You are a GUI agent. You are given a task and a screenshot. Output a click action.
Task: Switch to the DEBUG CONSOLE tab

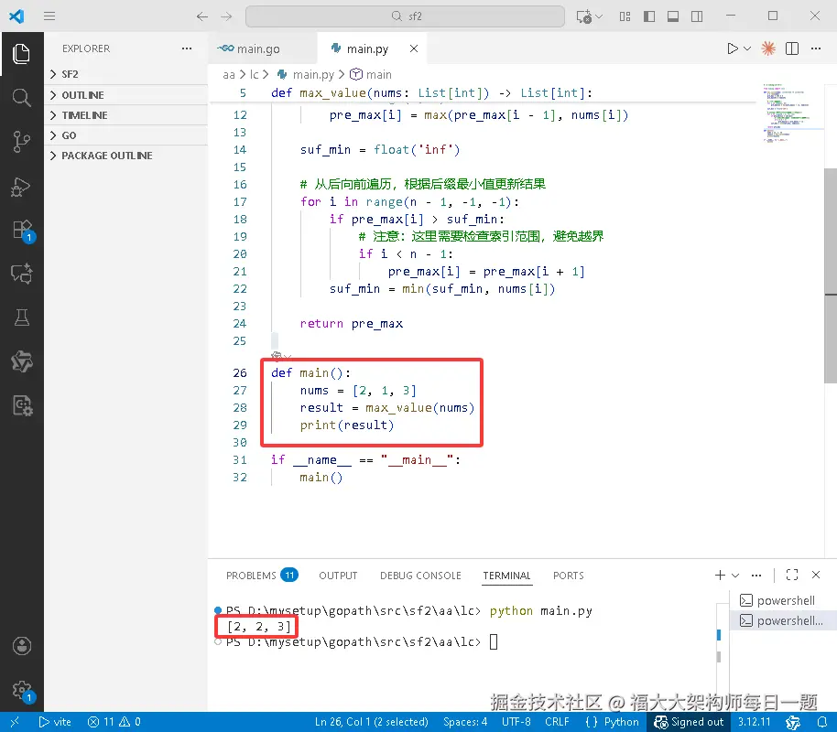420,576
